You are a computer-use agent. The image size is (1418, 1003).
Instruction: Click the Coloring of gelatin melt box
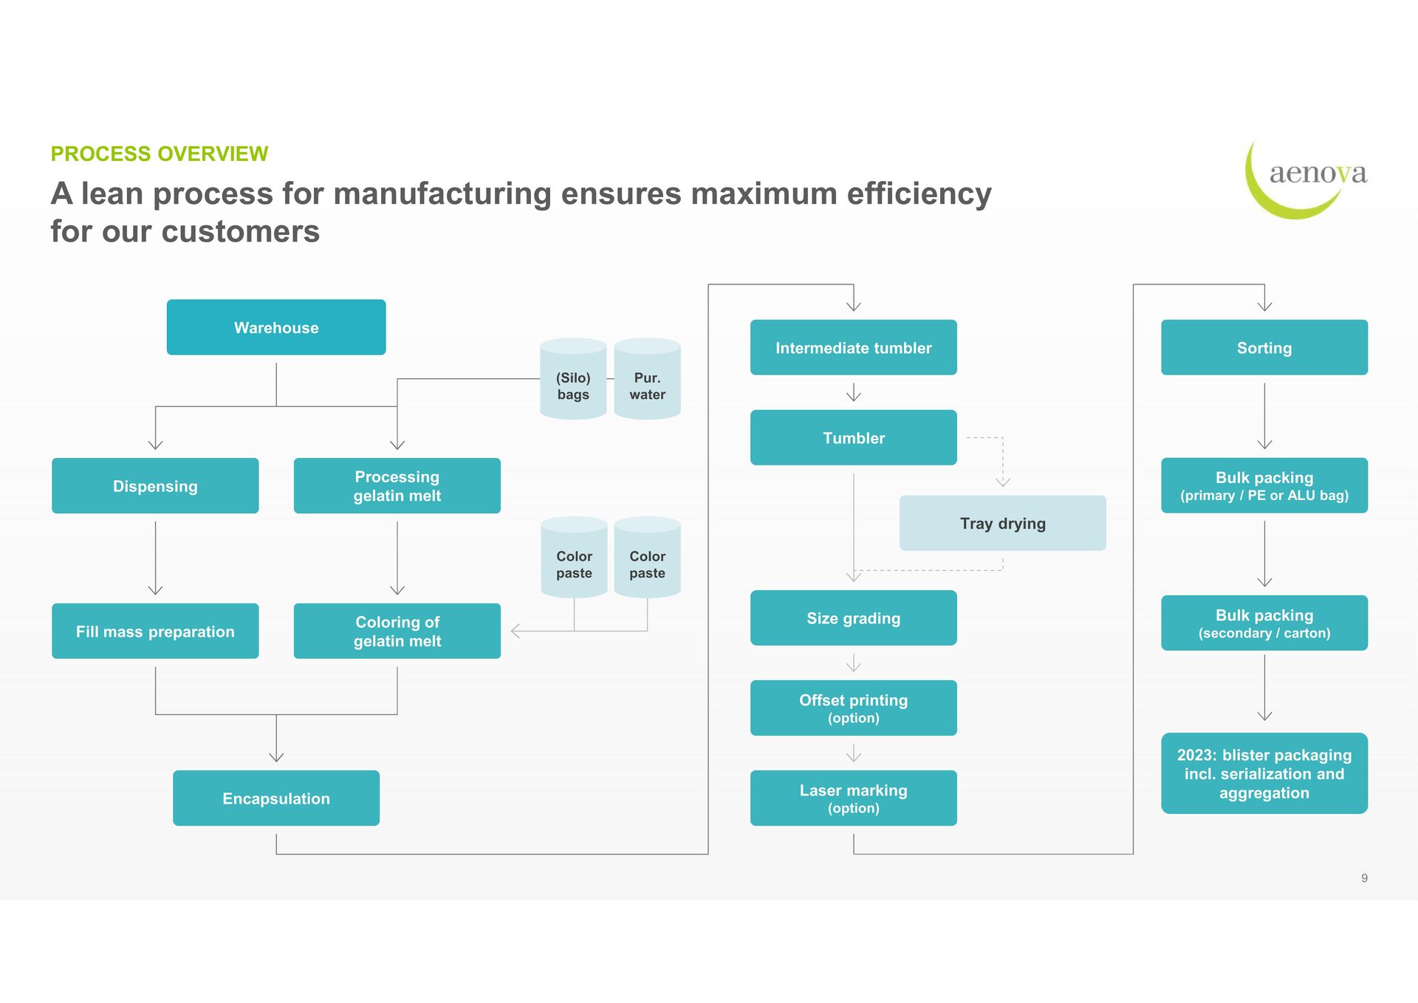click(x=397, y=631)
